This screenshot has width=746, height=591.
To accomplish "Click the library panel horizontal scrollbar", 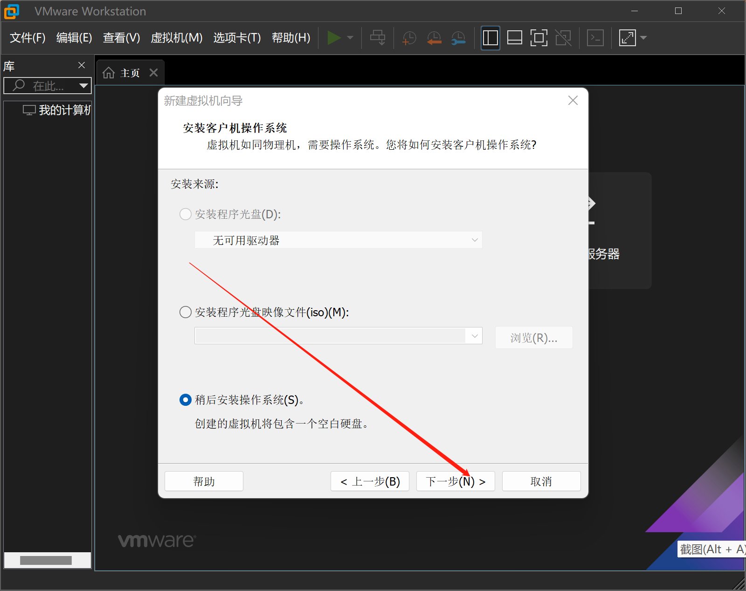I will pos(46,560).
